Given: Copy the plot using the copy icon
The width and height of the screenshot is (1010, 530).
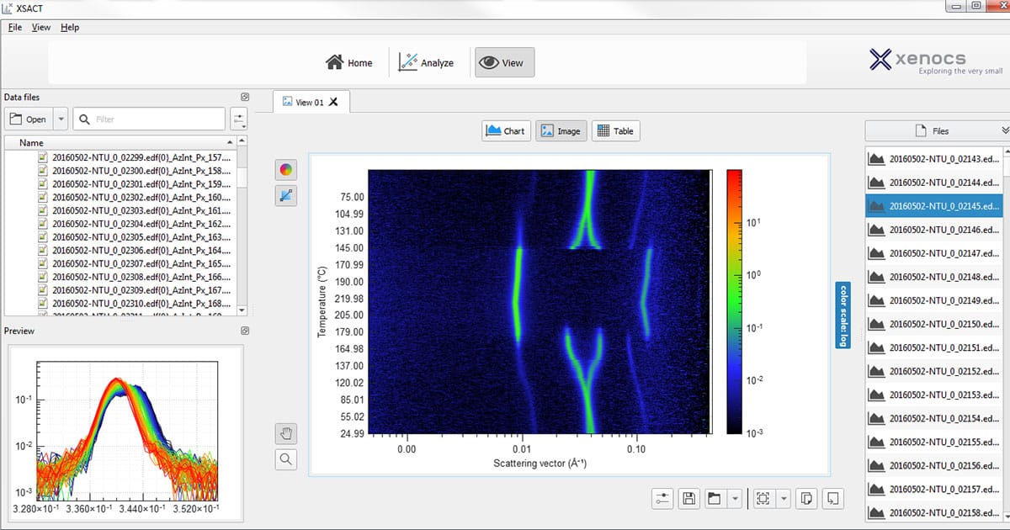Looking at the screenshot, I should (805, 498).
